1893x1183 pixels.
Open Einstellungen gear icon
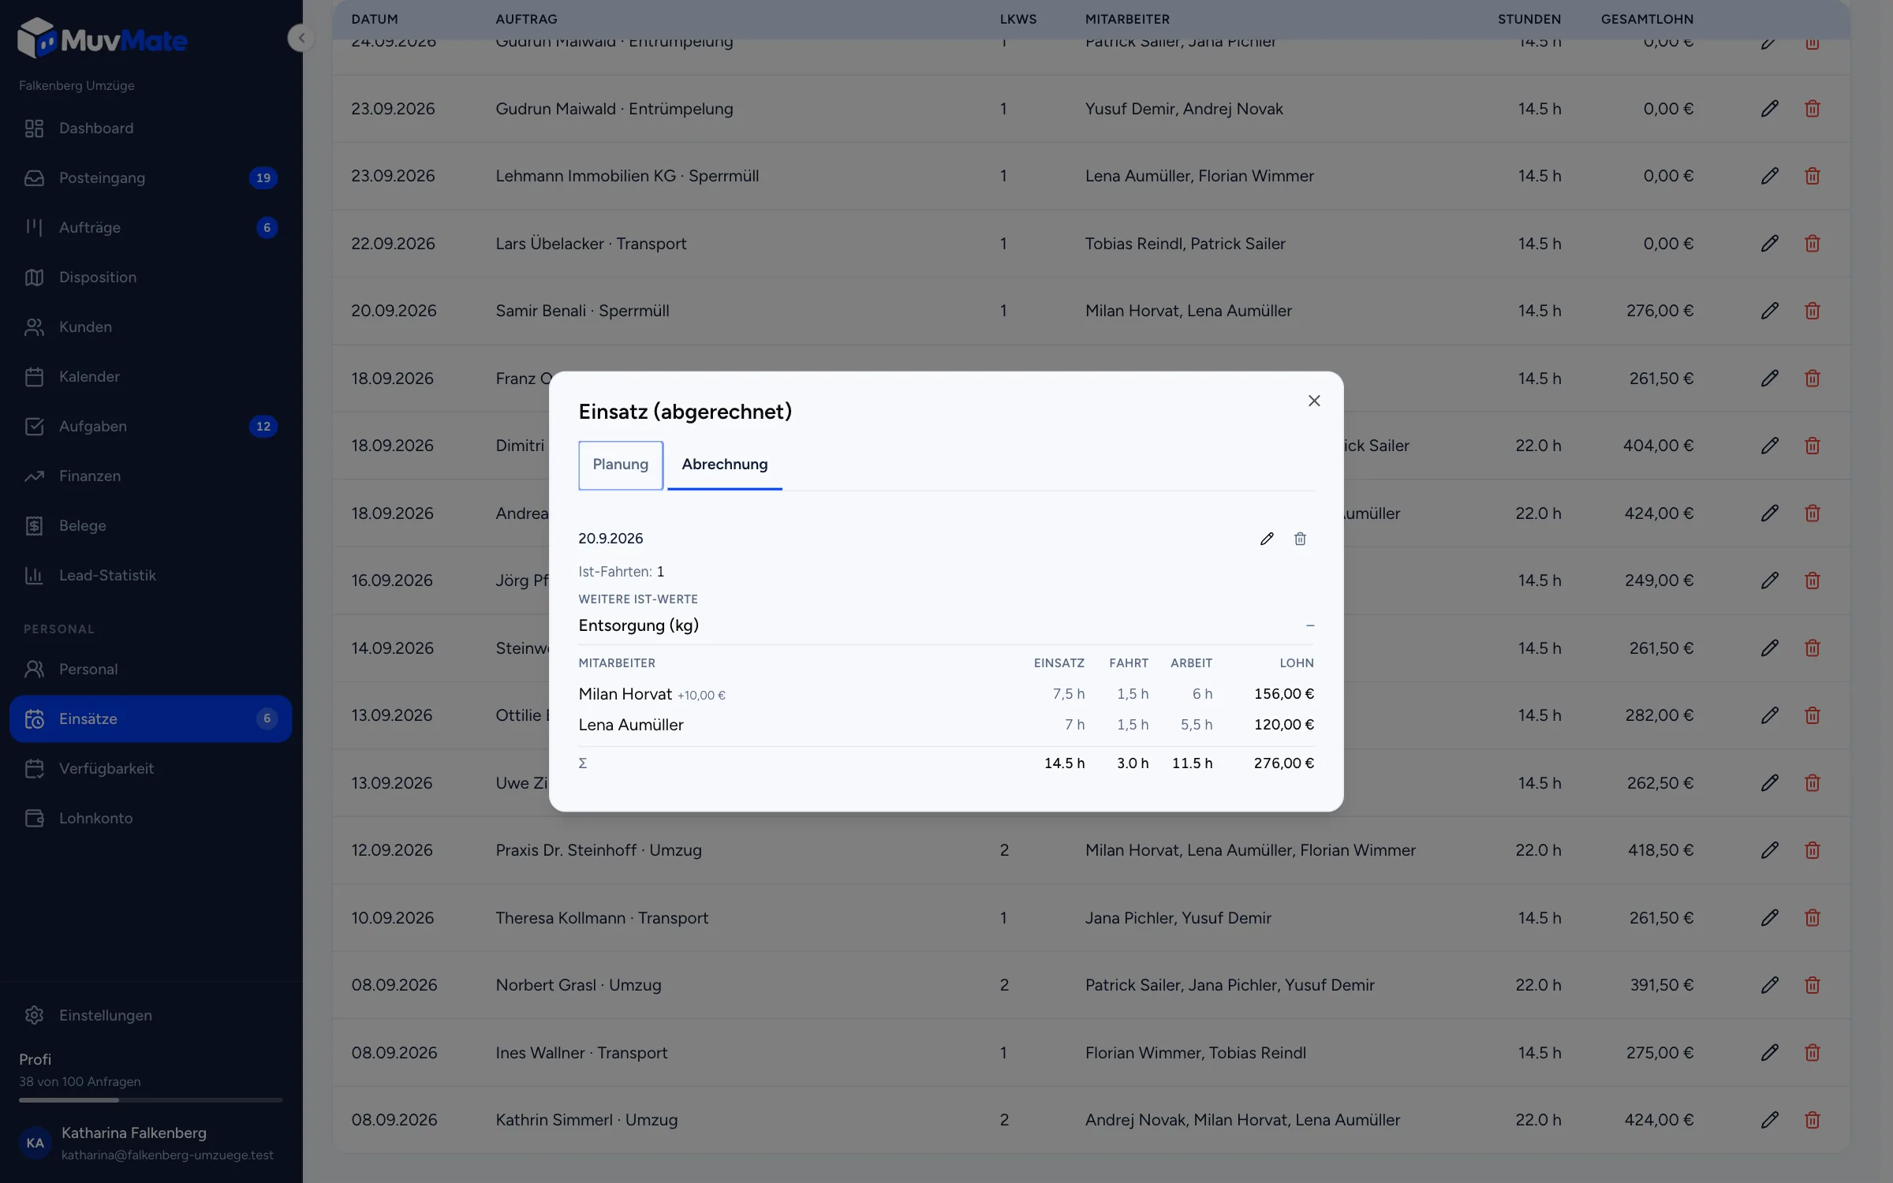pyautogui.click(x=34, y=1015)
